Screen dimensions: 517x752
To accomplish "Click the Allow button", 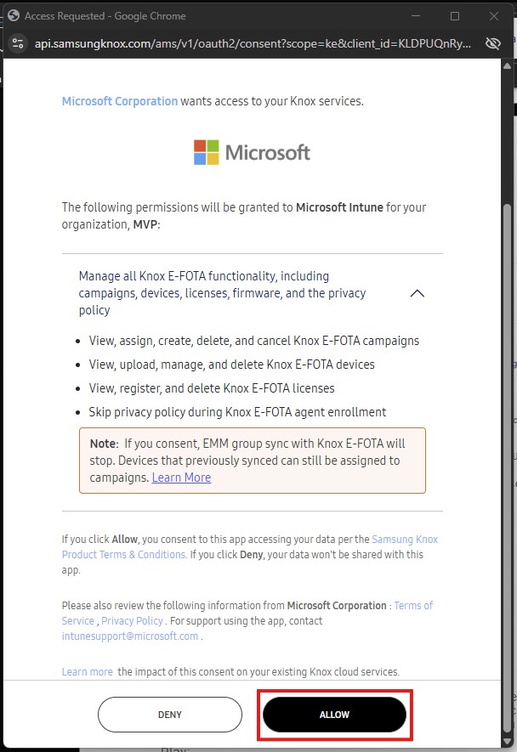I will [334, 715].
